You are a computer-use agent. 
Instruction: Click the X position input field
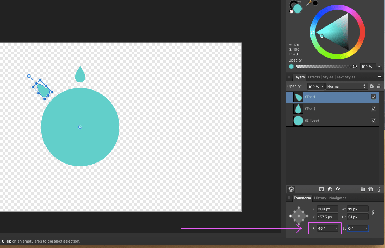(x=328, y=209)
